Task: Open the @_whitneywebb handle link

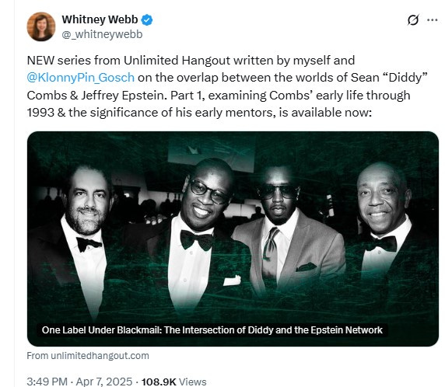Action: coord(102,34)
